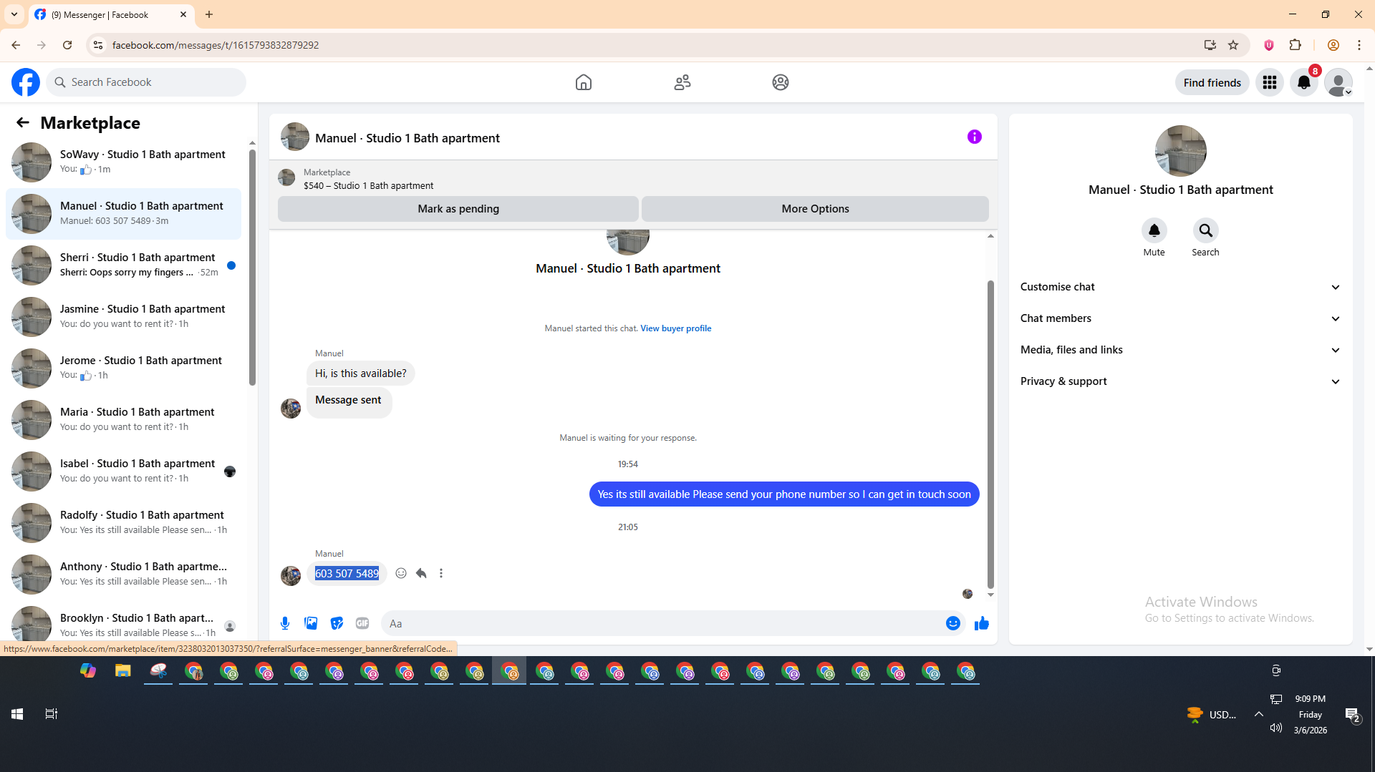
Task: Open Anthony conversation
Action: [x=123, y=574]
